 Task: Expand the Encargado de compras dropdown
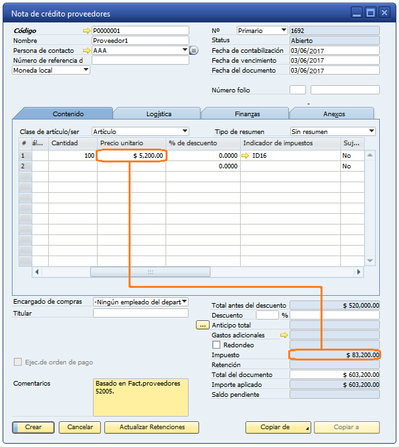tap(184, 302)
